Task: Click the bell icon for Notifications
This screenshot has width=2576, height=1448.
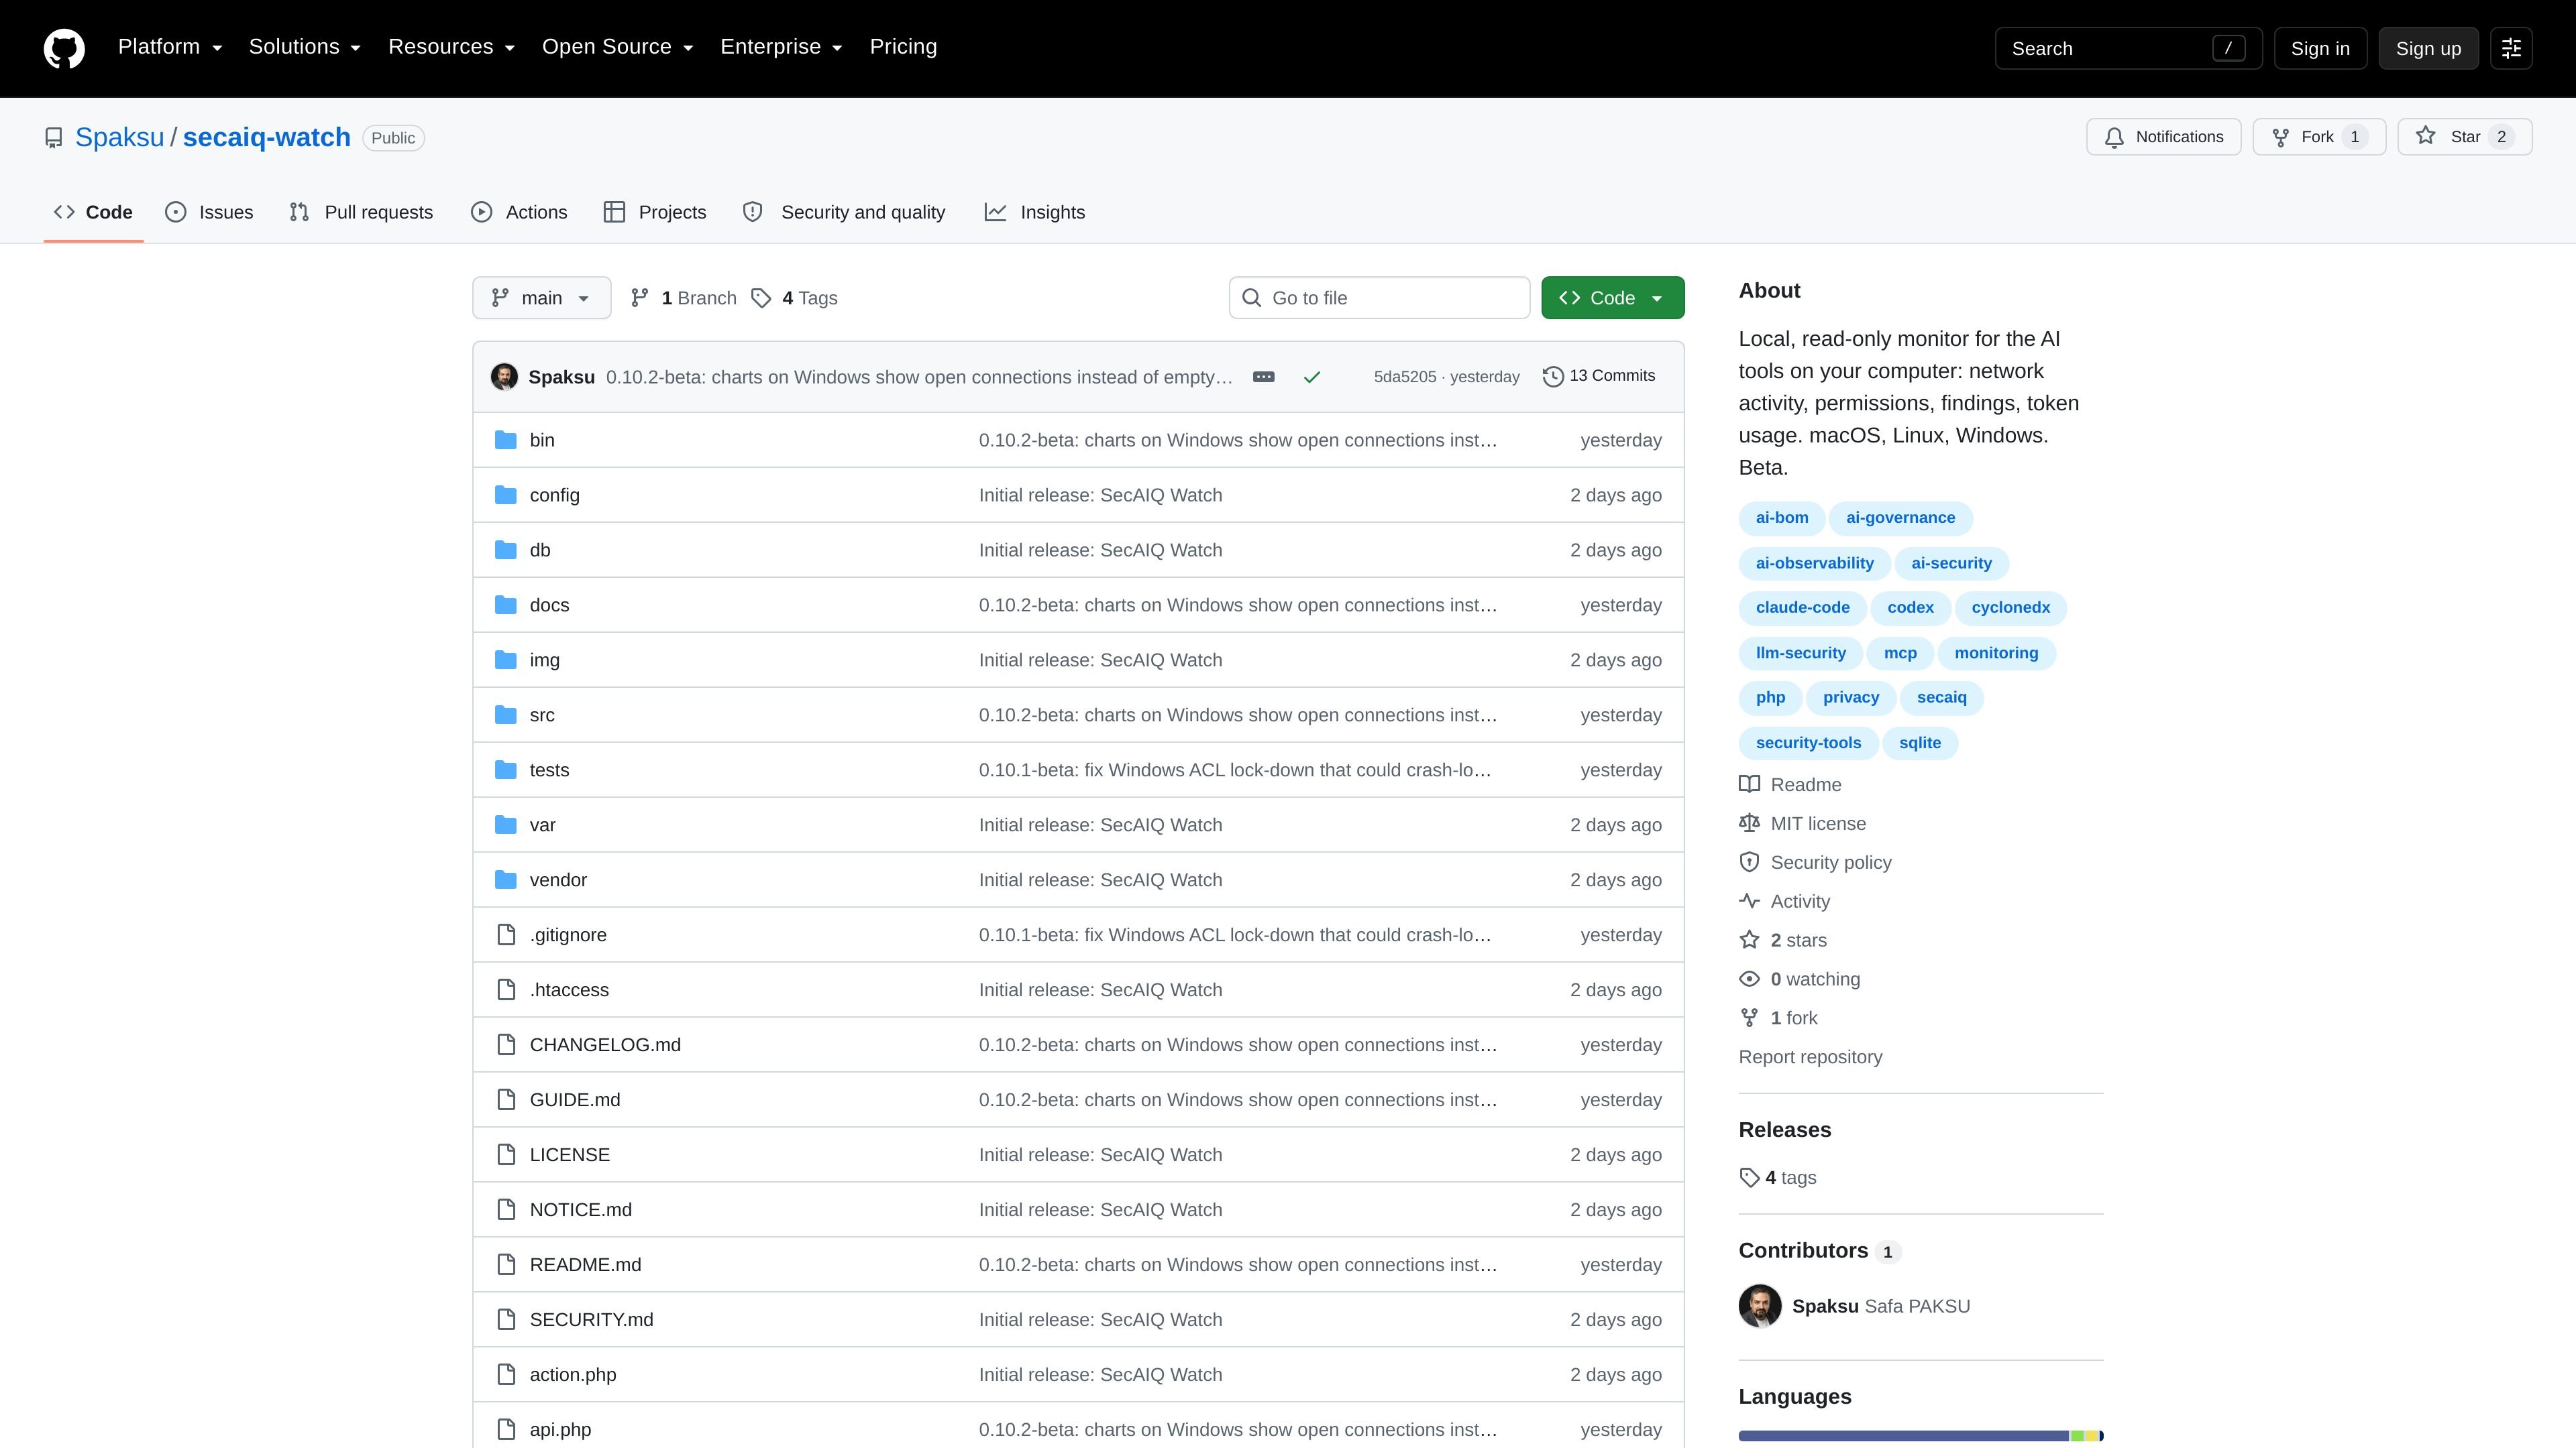Action: pyautogui.click(x=2114, y=137)
